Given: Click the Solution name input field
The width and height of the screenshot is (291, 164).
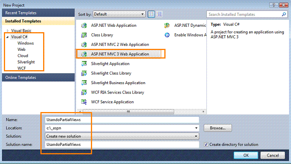Looking at the screenshot, I should (x=122, y=145).
